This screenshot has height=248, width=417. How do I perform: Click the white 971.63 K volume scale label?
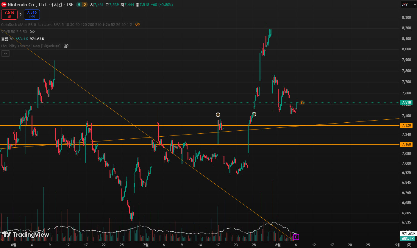pos(408,234)
